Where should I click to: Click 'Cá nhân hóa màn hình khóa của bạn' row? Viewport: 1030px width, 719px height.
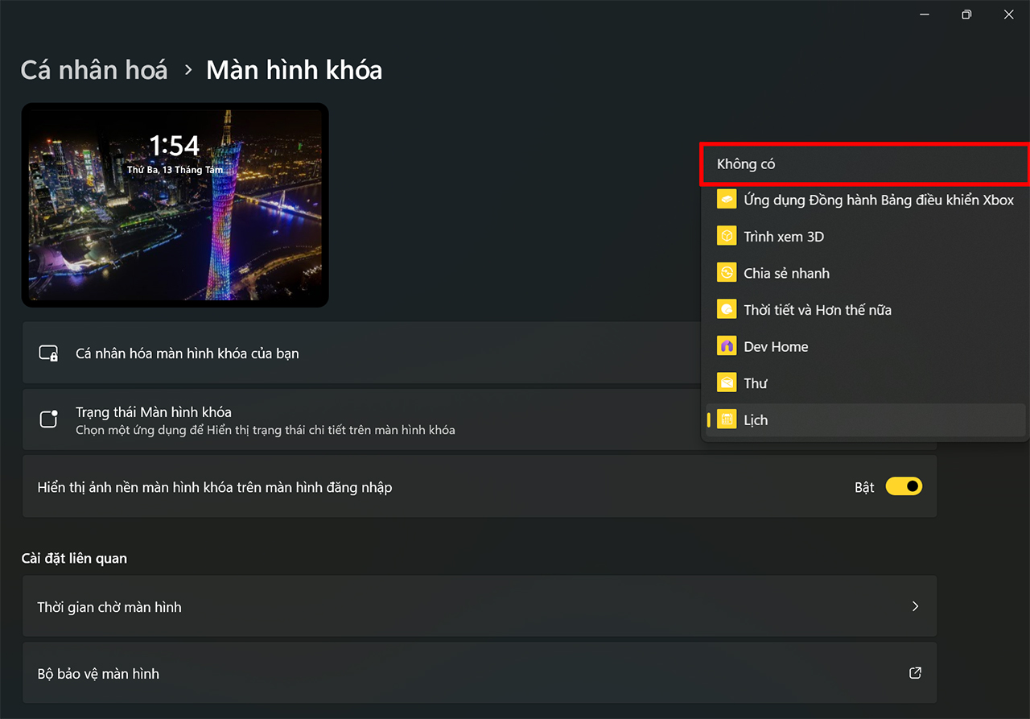click(361, 353)
